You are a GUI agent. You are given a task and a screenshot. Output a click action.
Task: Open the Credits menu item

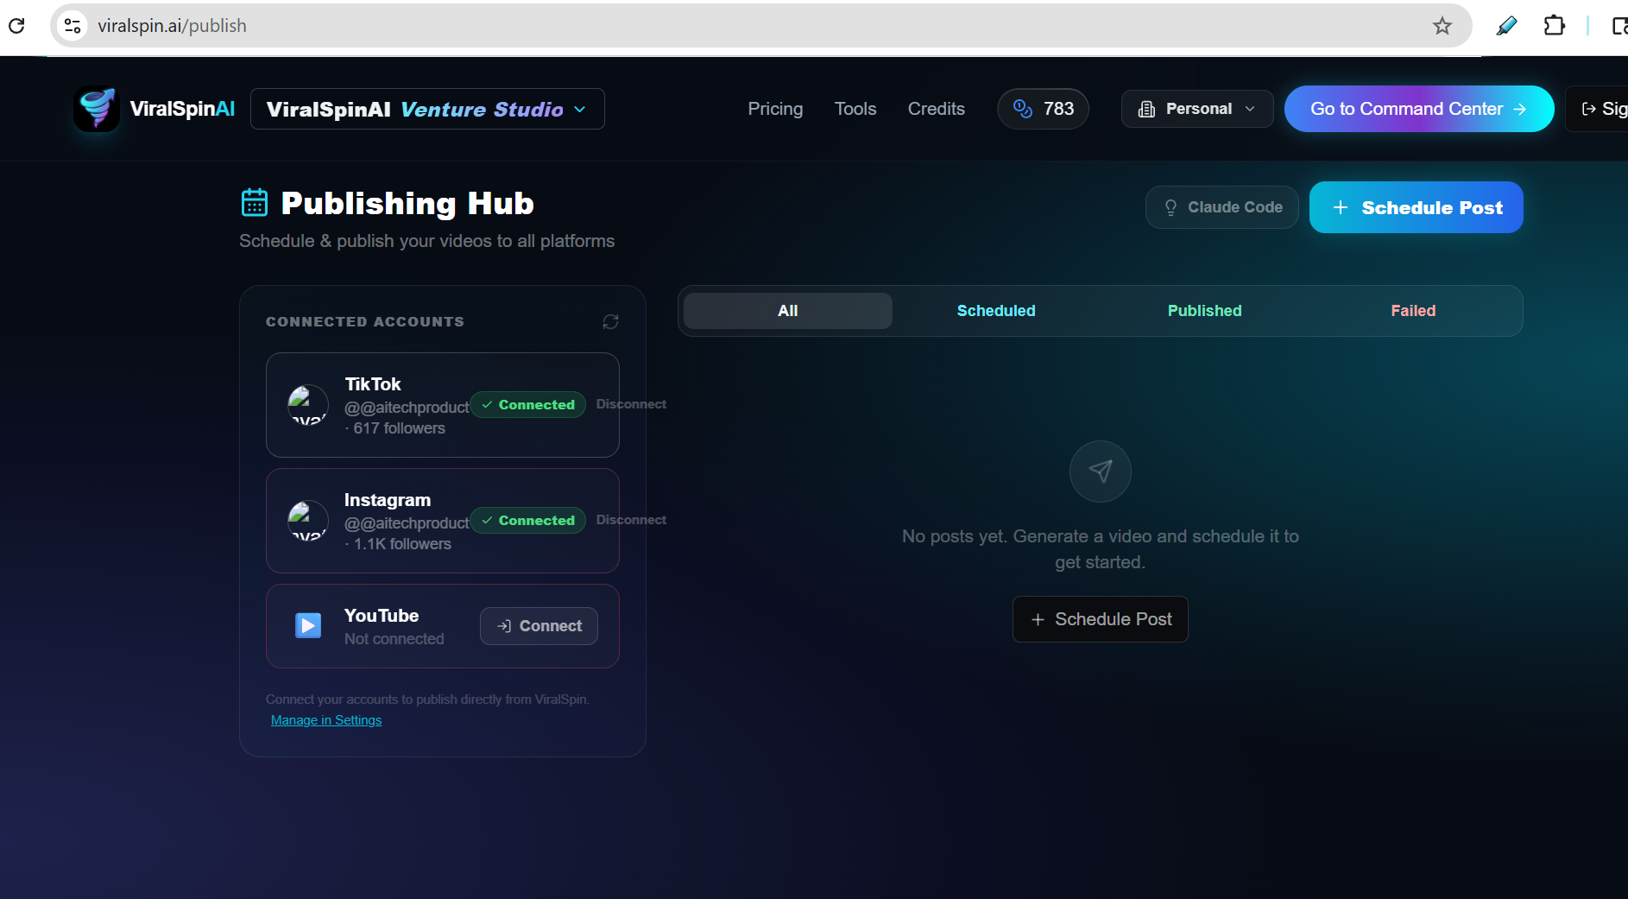coord(936,109)
